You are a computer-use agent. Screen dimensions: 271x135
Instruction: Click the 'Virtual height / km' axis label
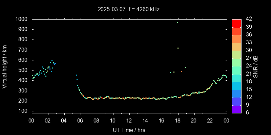(5, 66)
